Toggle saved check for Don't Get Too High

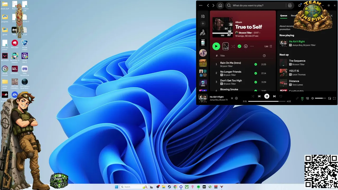coord(256,82)
